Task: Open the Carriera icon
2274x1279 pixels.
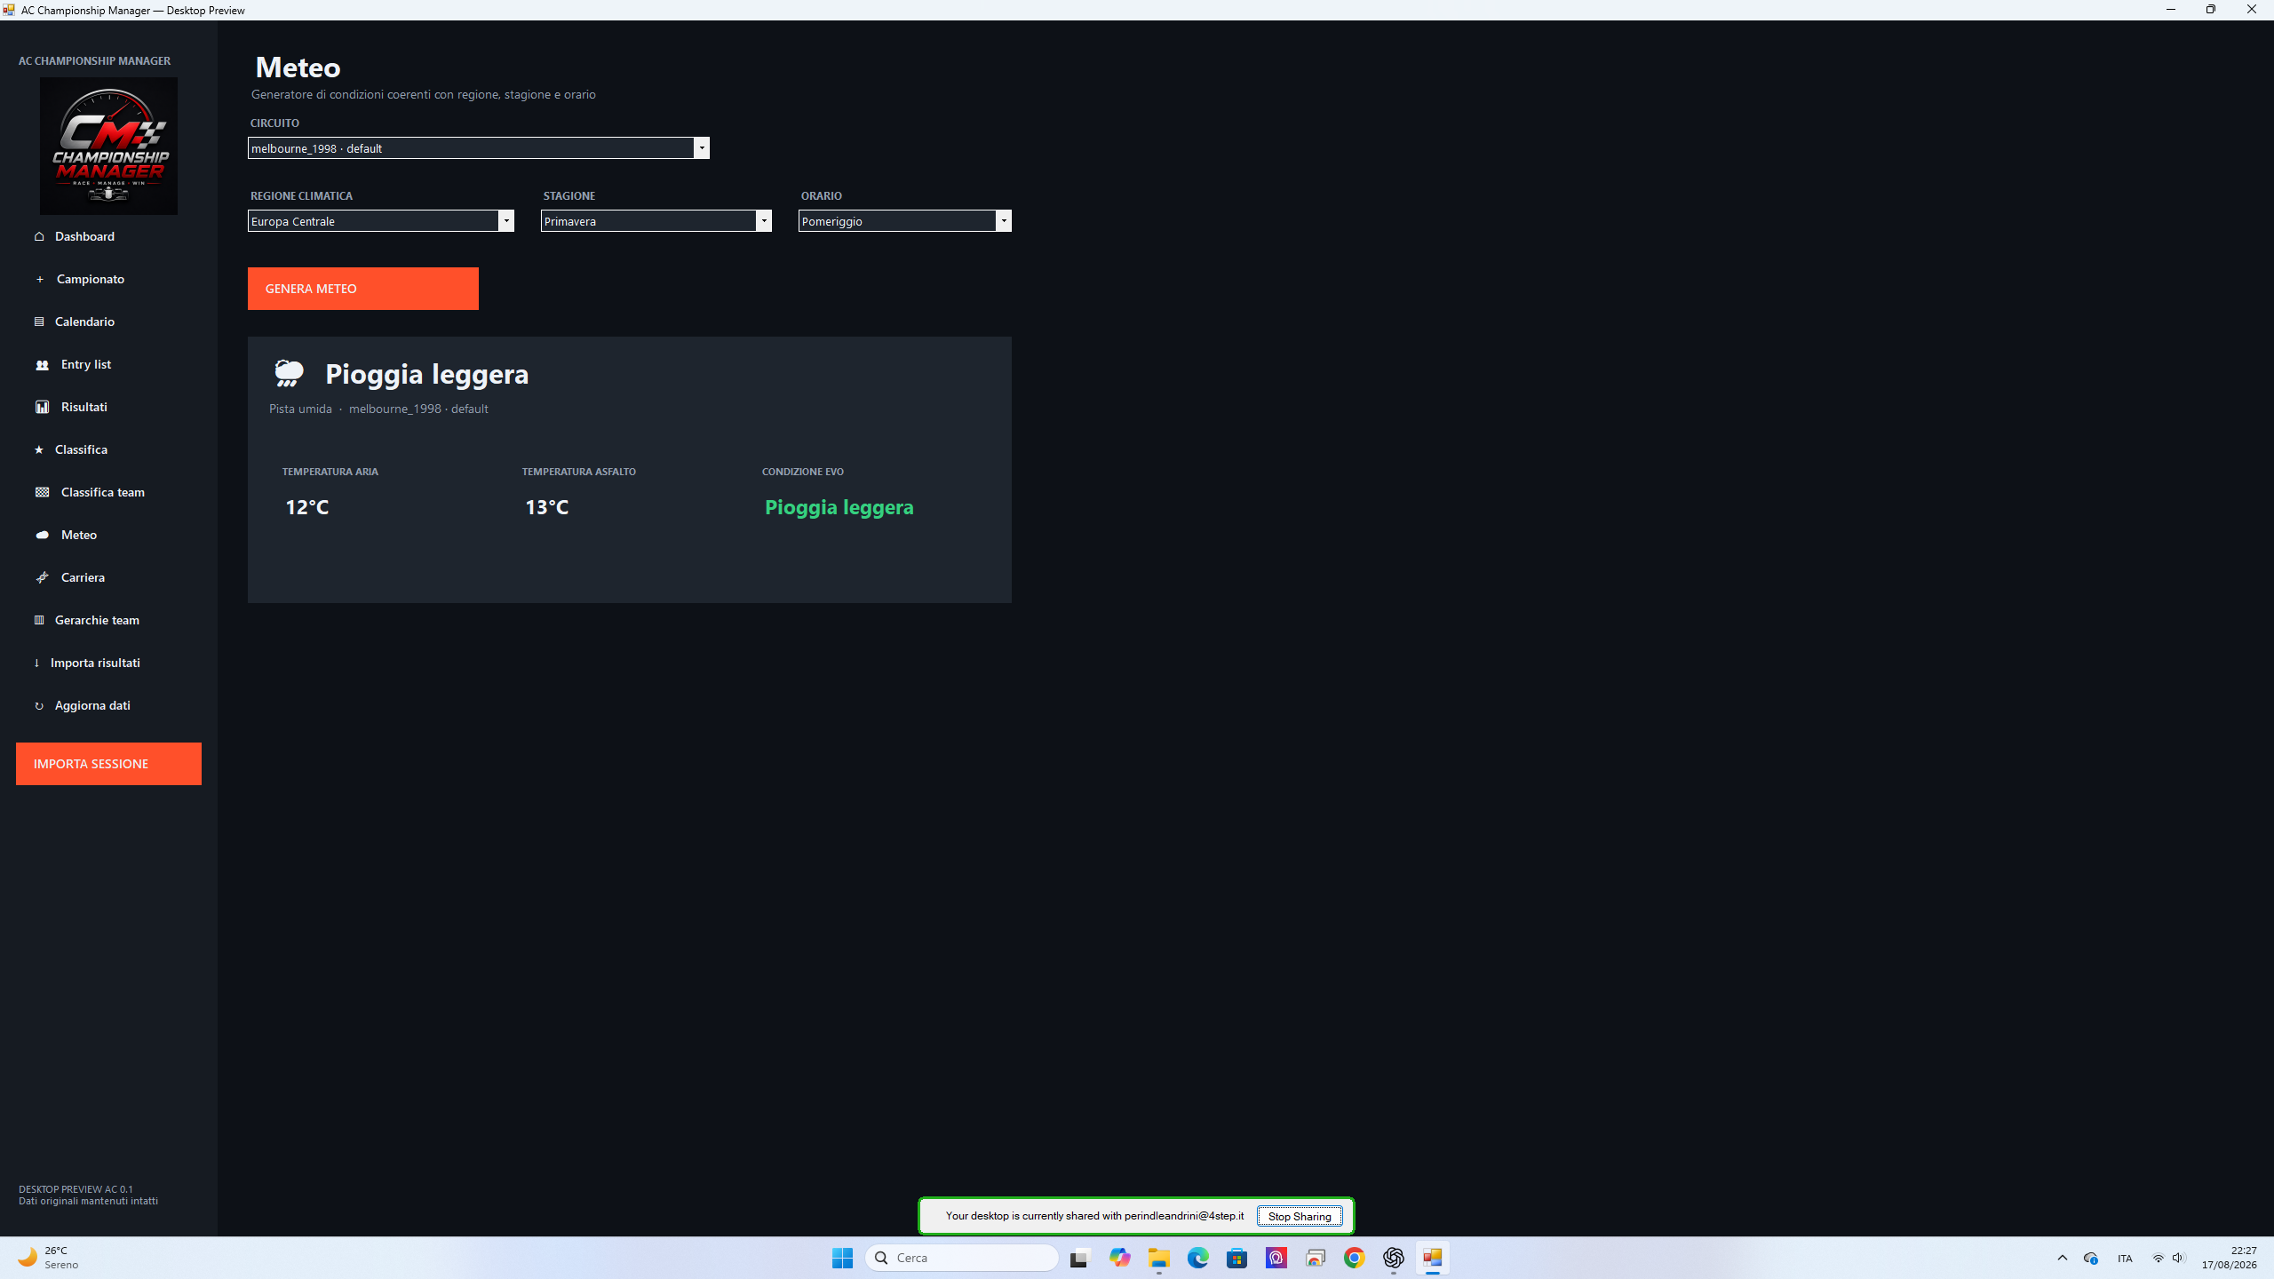Action: (42, 577)
